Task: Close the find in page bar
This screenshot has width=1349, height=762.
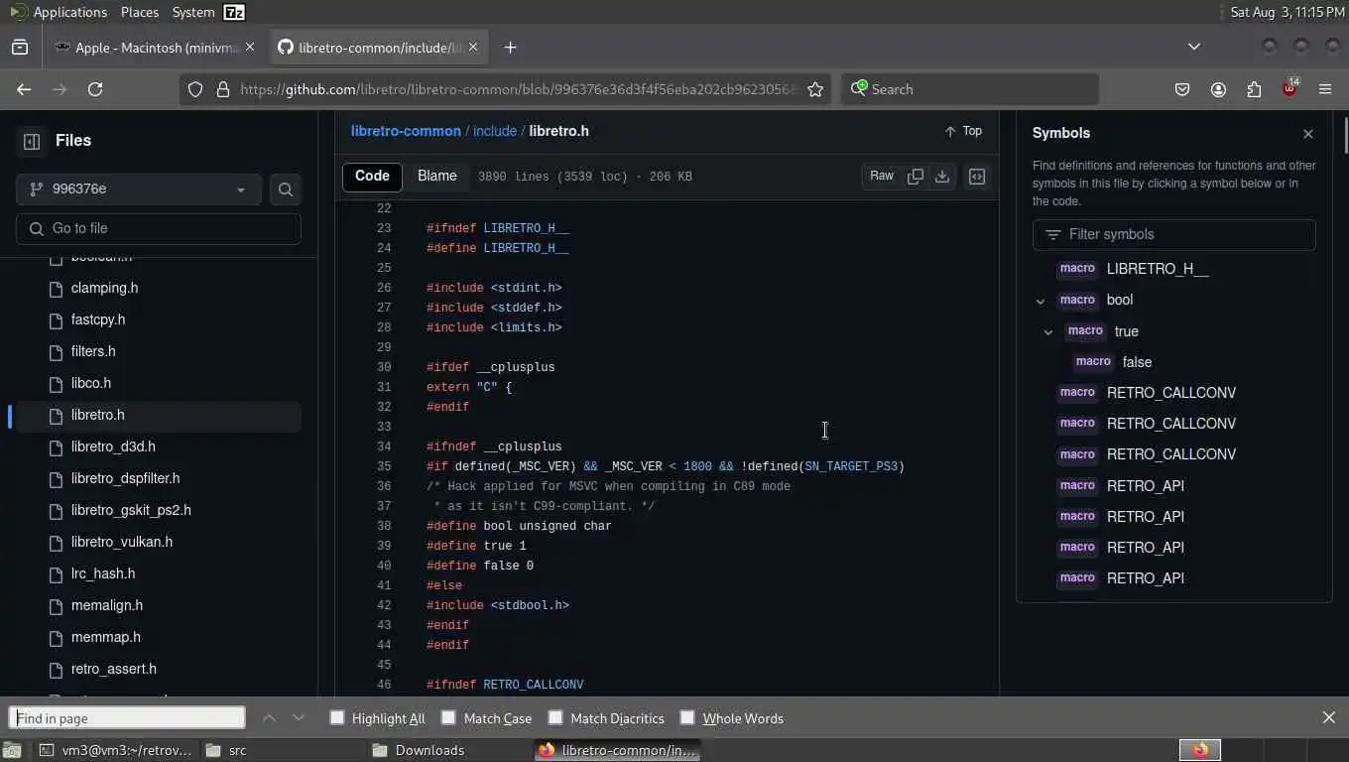Action: 1329,717
